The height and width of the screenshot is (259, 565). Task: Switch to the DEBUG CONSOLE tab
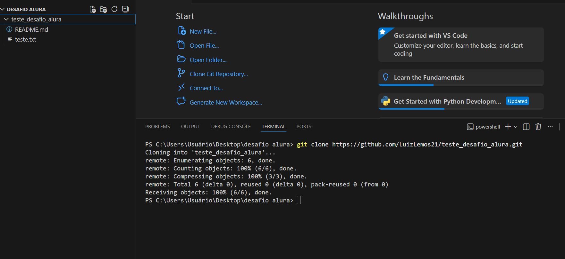coord(231,127)
